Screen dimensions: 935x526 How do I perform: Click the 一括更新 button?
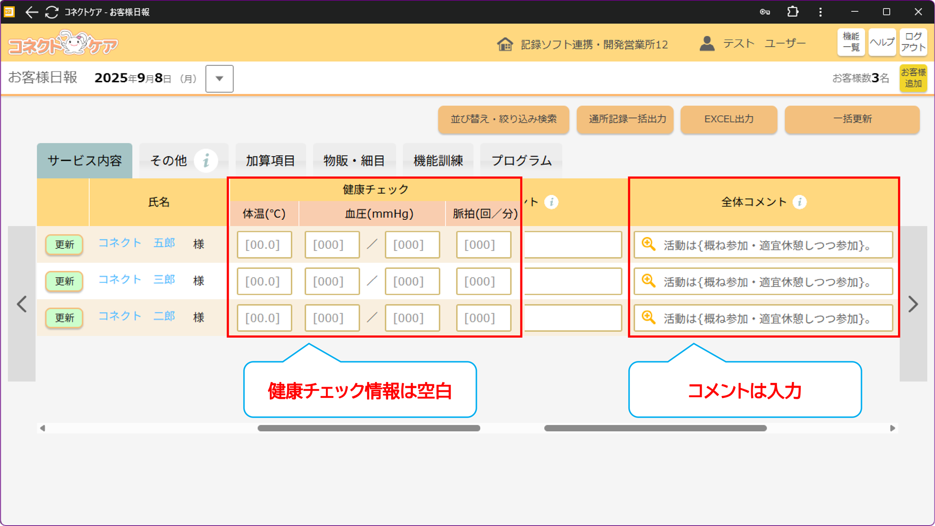[x=852, y=119]
